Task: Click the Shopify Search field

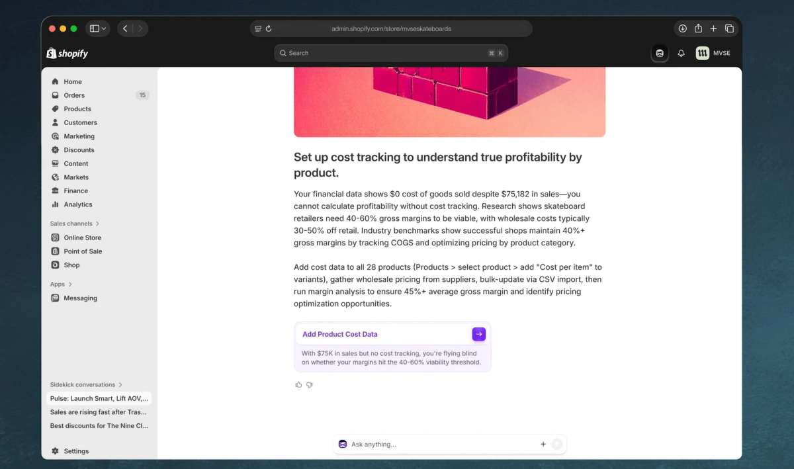Action: click(391, 53)
